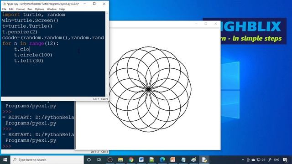
Task: Open the notebook app icon on taskbar
Action: pyautogui.click(x=183, y=160)
